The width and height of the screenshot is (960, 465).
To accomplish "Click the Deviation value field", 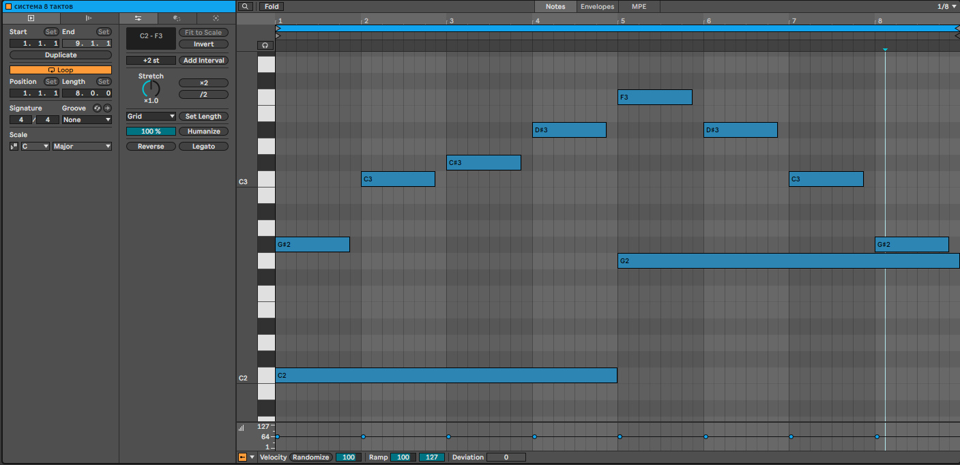I will tap(506, 457).
